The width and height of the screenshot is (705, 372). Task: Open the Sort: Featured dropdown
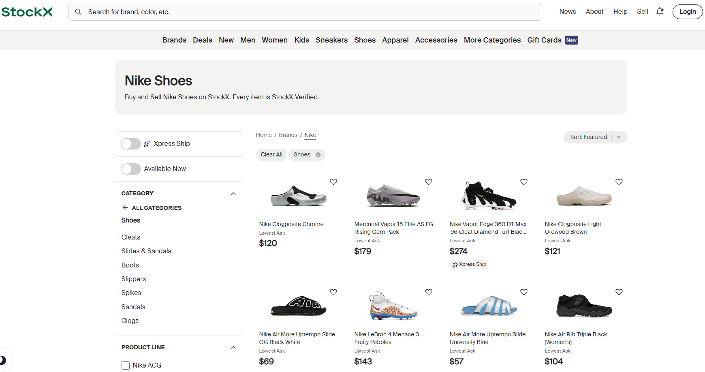point(595,137)
